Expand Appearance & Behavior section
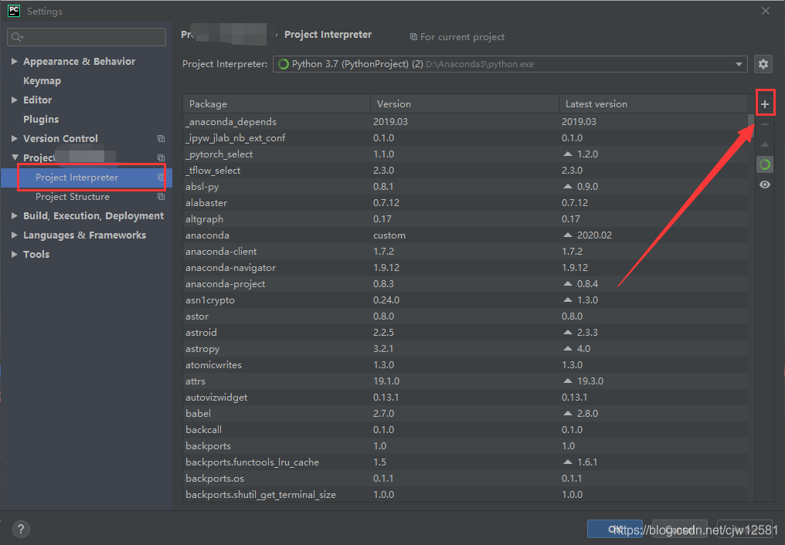This screenshot has width=785, height=545. 15,61
